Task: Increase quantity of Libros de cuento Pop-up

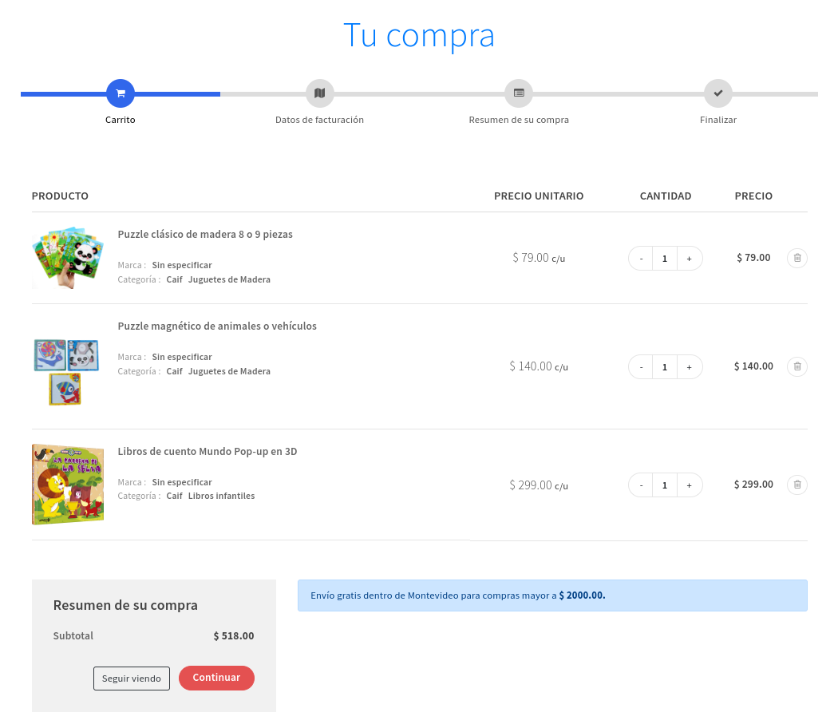Action: (690, 485)
